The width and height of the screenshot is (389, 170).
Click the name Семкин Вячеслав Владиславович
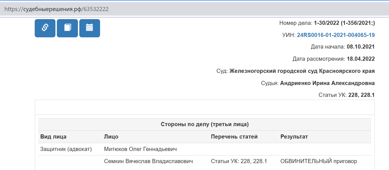point(148,161)
